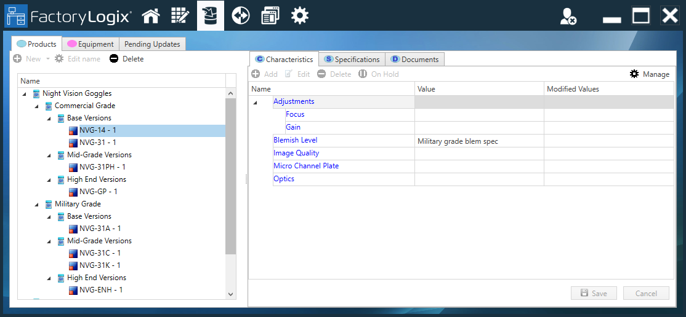Image resolution: width=686 pixels, height=317 pixels.
Task: Collapse the Military Grade node
Action: tap(36, 205)
